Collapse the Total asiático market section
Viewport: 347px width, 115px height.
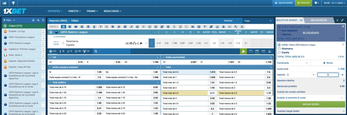pyautogui.click(x=158, y=82)
